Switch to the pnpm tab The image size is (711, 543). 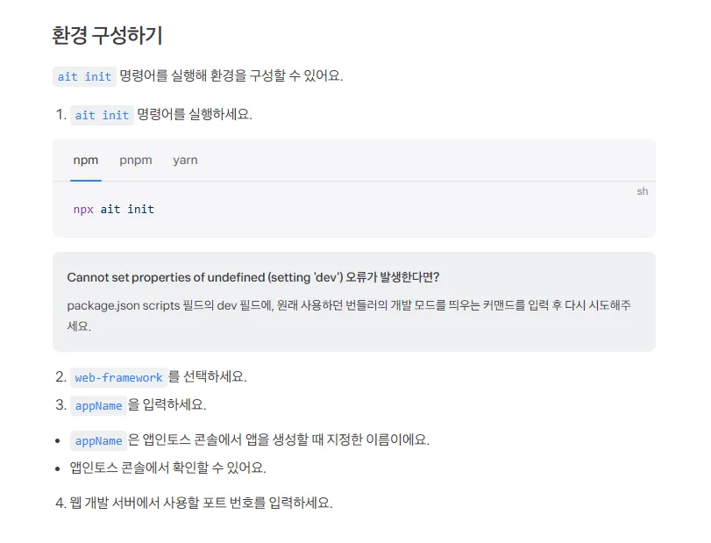(x=136, y=161)
